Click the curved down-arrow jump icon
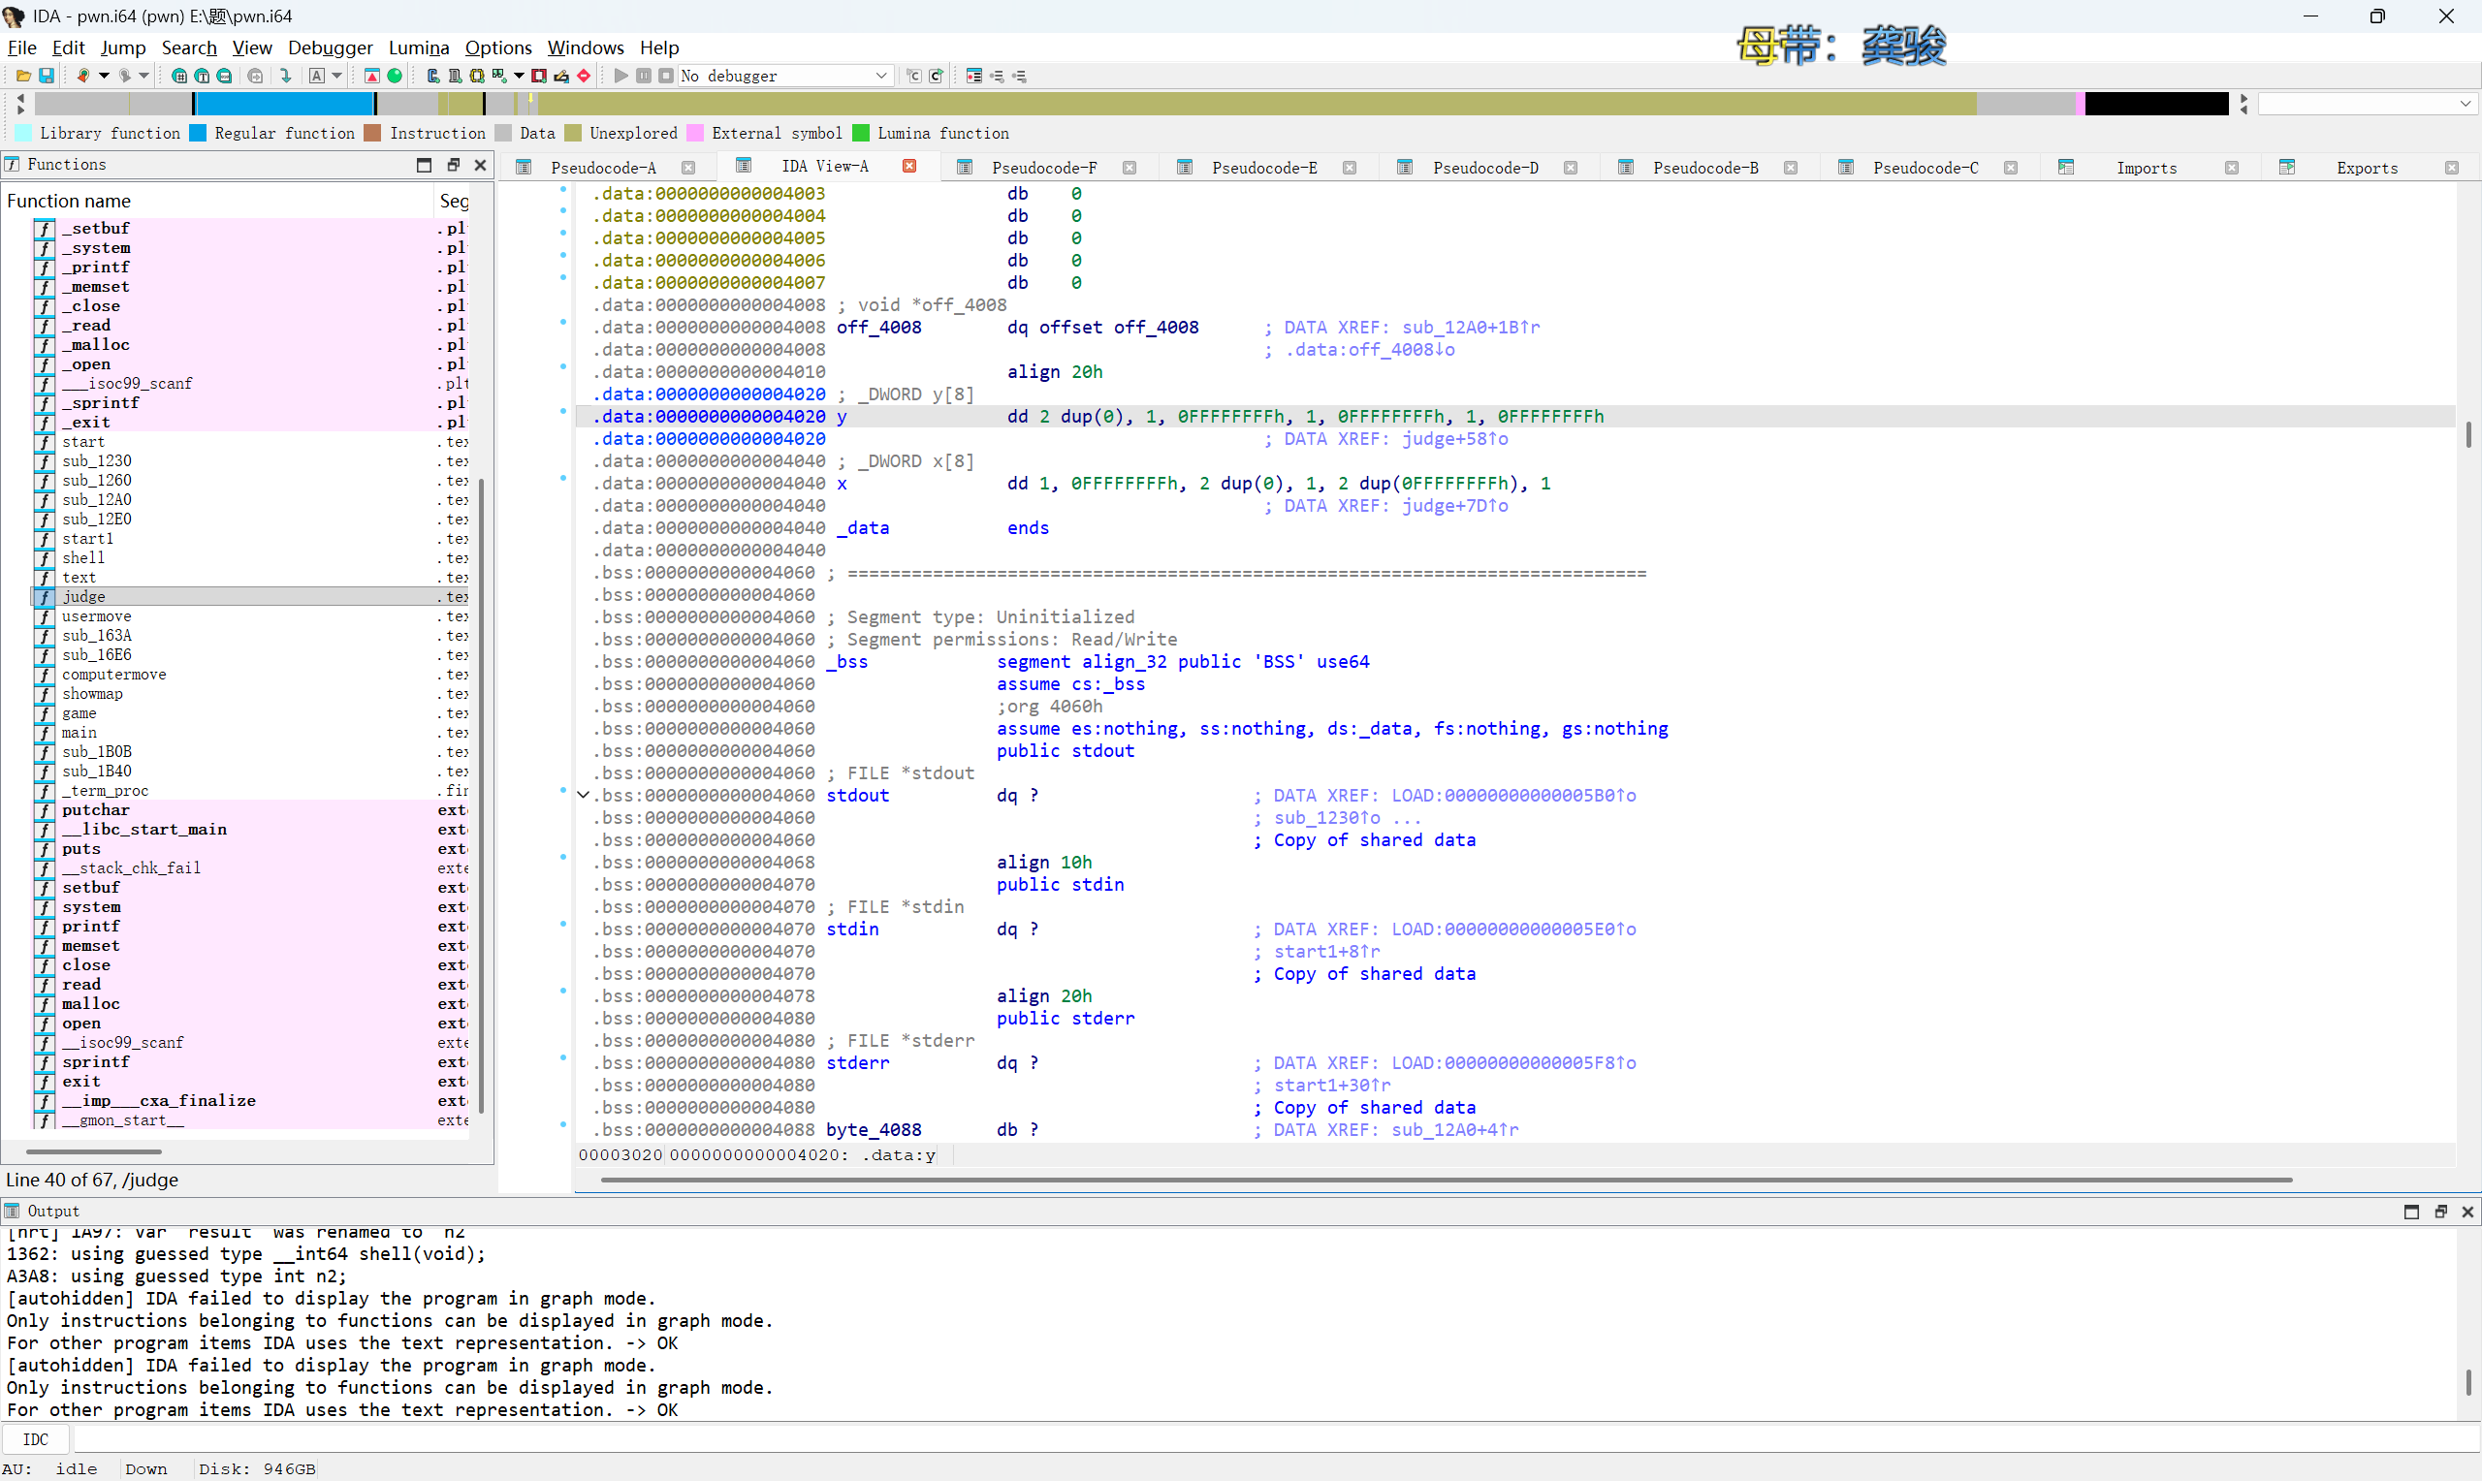2482x1481 pixels. tap(286, 76)
